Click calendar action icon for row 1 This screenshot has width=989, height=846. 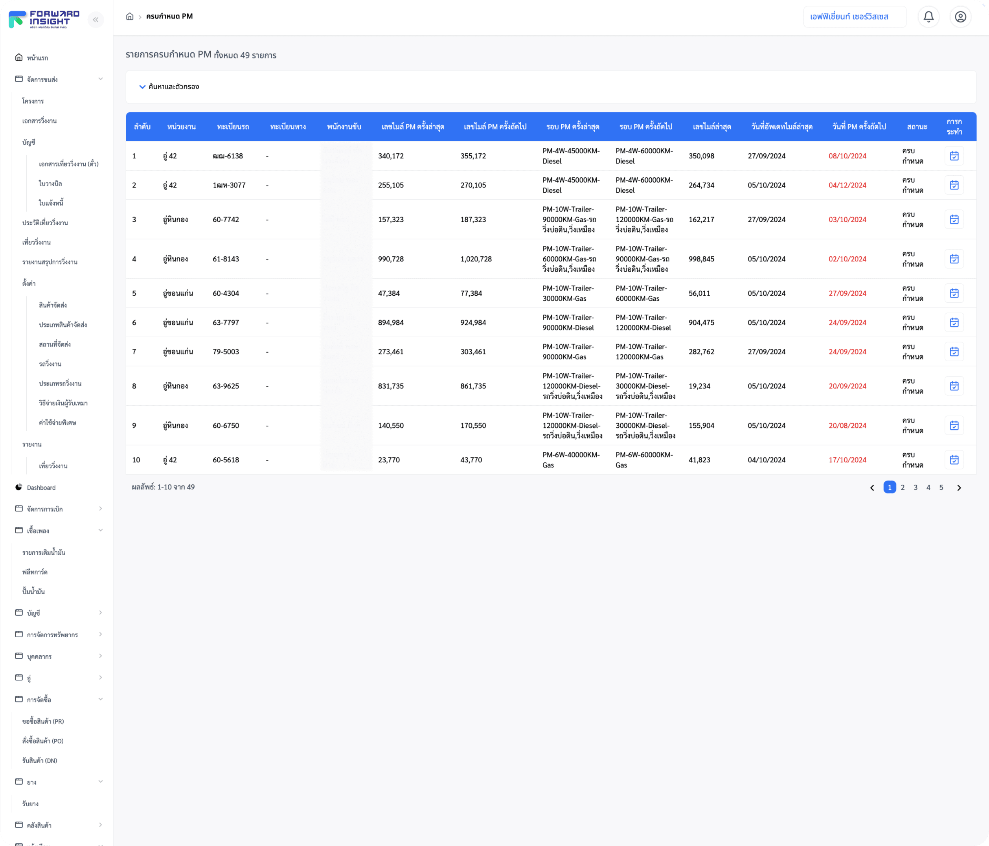(954, 156)
